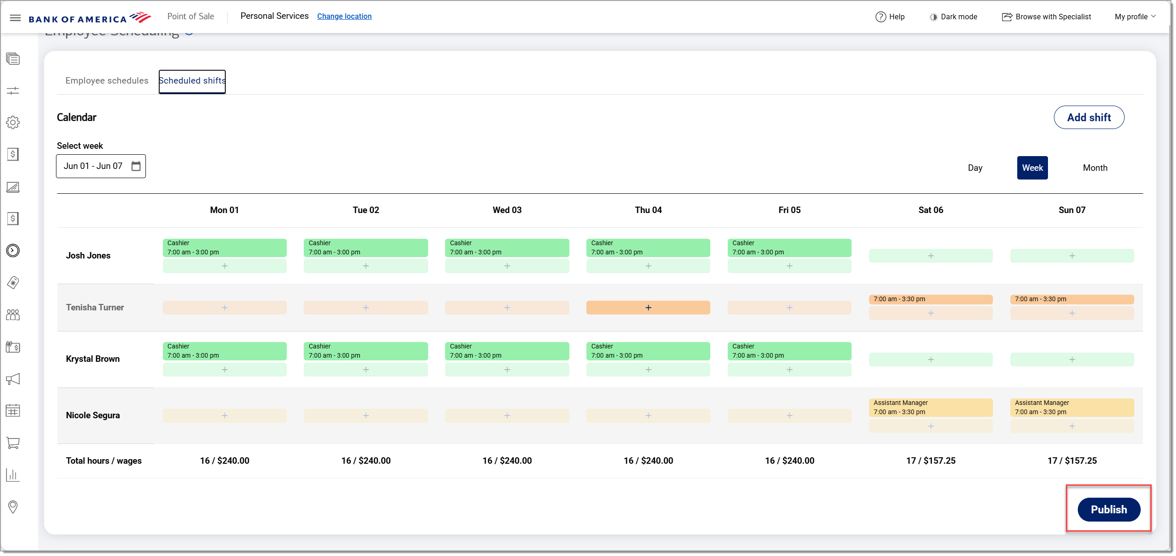The height and width of the screenshot is (556, 1176).
Task: Open Krystal Brown Friday Cashier shift
Action: [x=789, y=351]
